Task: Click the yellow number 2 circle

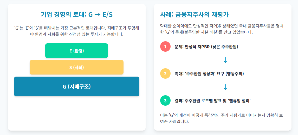Action: (x=165, y=74)
